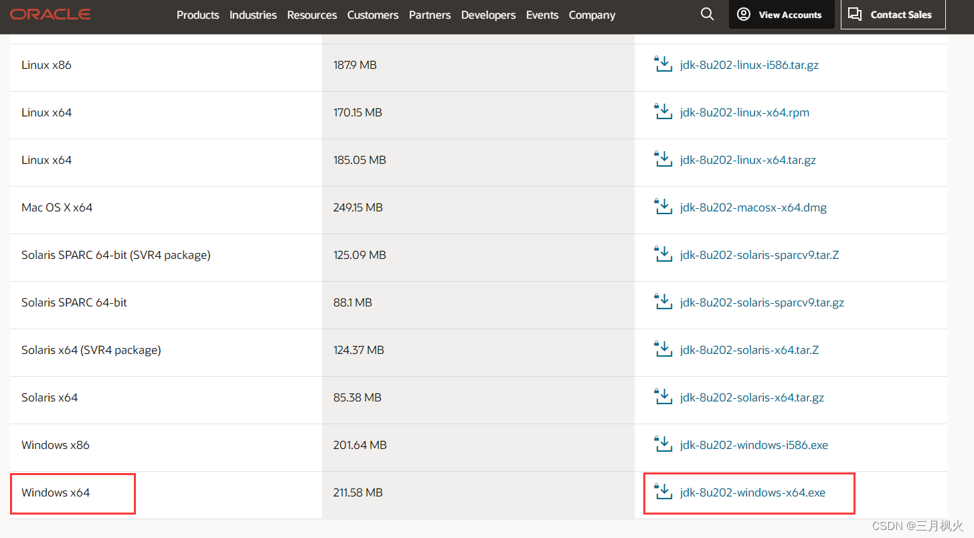Image resolution: width=974 pixels, height=538 pixels.
Task: Select the 170.15 MB file size
Action: (357, 112)
